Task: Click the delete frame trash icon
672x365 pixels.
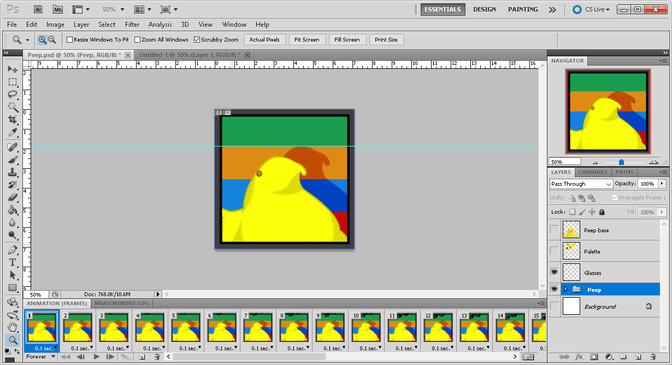Action: (x=157, y=356)
